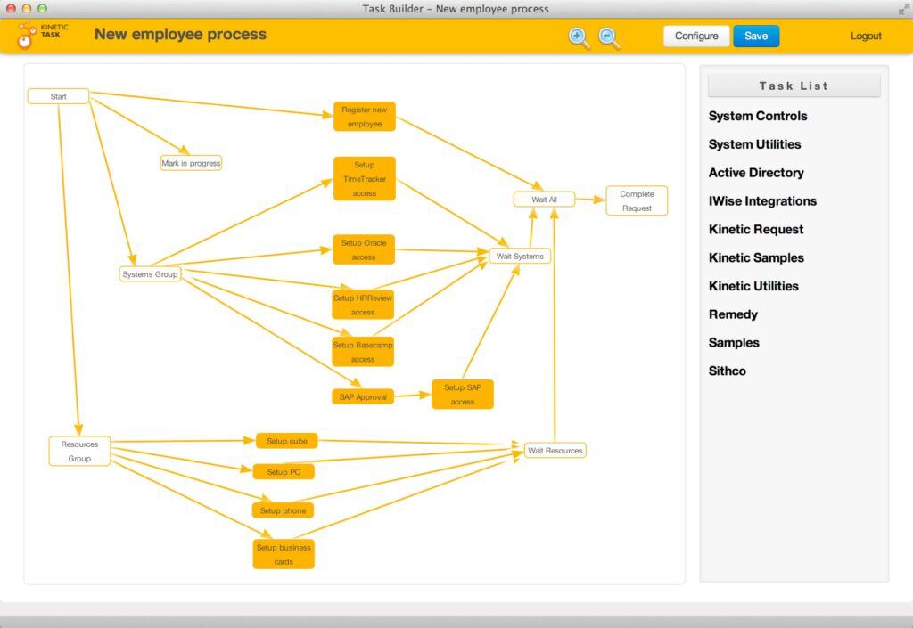Viewport: 913px width, 628px height.
Task: Open the Remedy task category
Action: [733, 314]
